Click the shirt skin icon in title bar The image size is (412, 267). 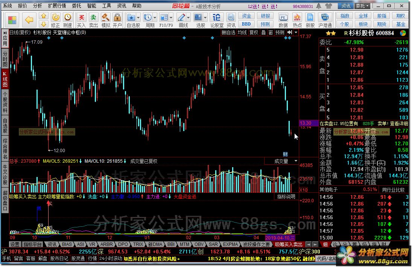pyautogui.click(x=328, y=6)
